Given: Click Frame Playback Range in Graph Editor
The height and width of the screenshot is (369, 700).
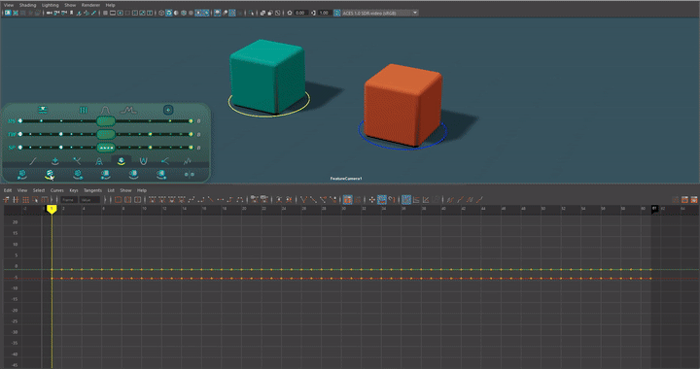Looking at the screenshot, I should 127,200.
